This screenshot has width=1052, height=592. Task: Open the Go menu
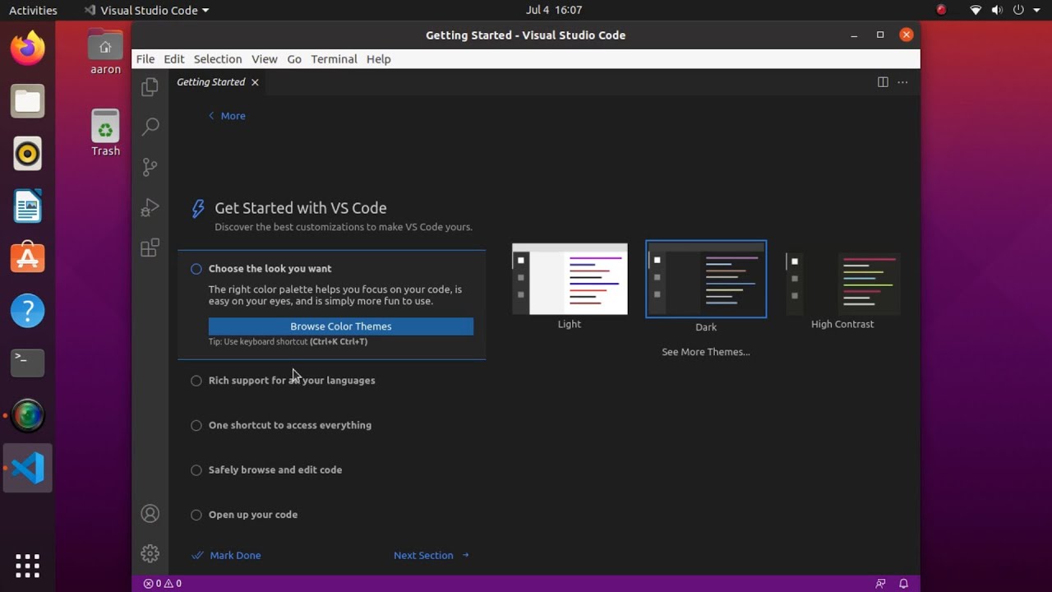pos(294,59)
